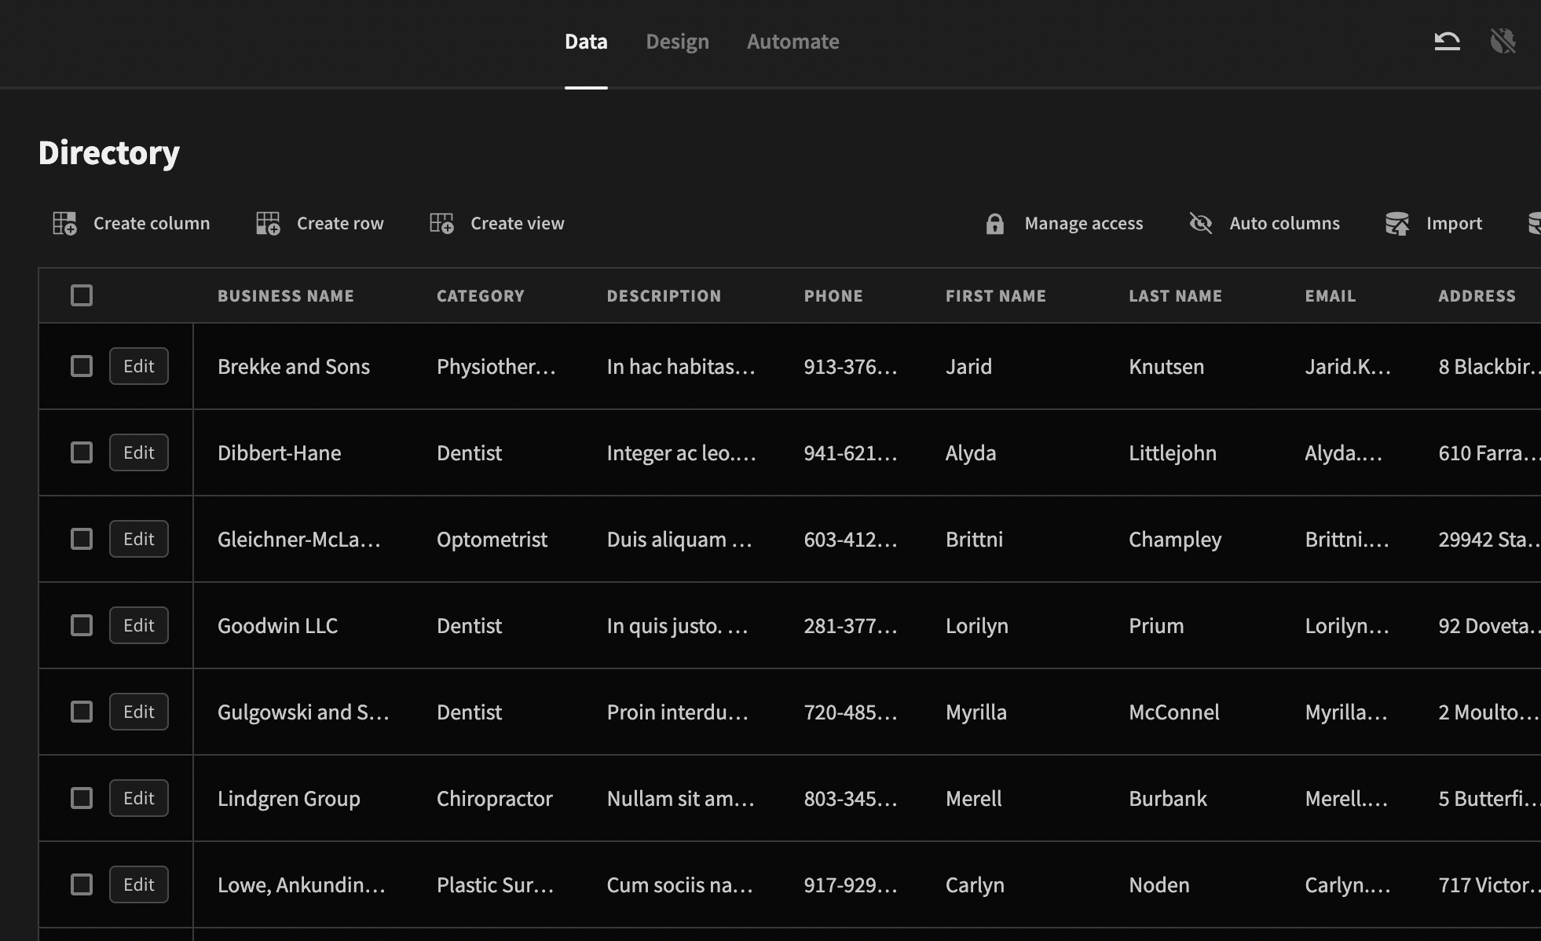Check the Brekke and Sons row checkbox
This screenshot has width=1541, height=941.
[x=82, y=366]
